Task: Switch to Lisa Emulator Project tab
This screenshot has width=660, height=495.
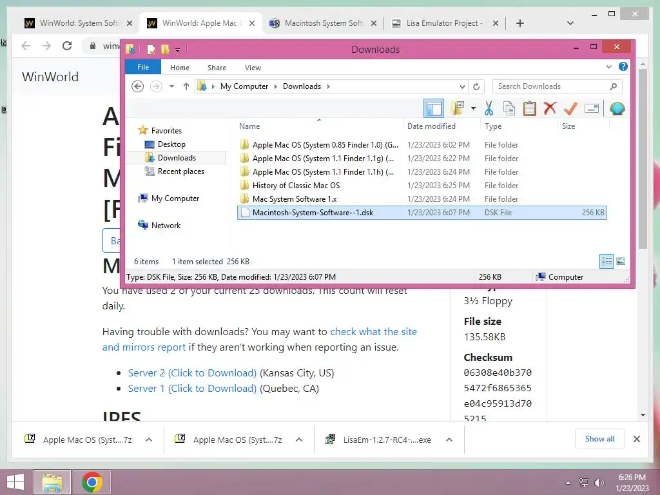Action: click(445, 23)
